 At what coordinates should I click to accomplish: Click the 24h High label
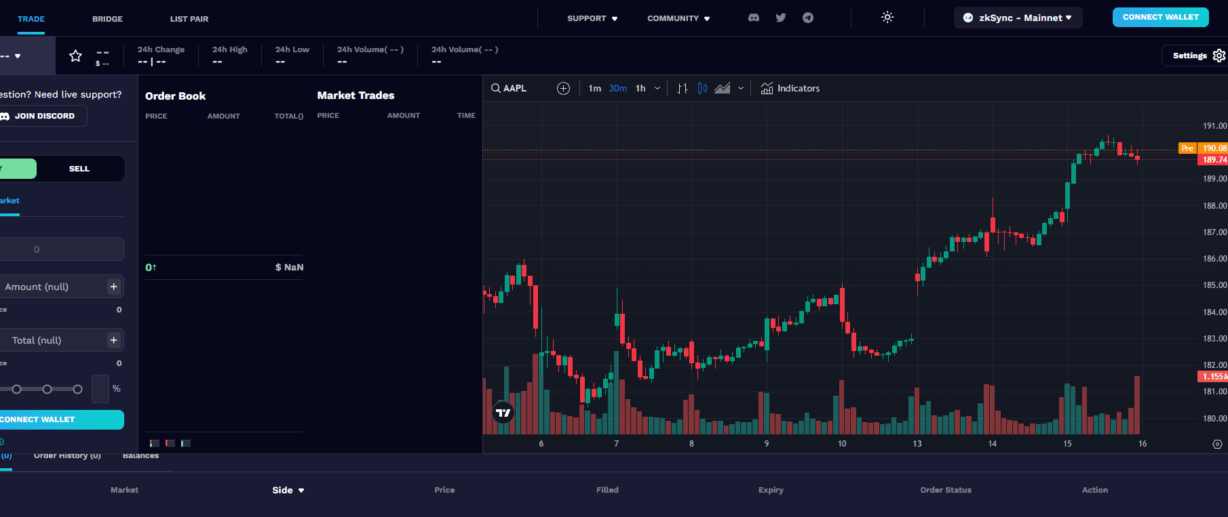point(229,49)
